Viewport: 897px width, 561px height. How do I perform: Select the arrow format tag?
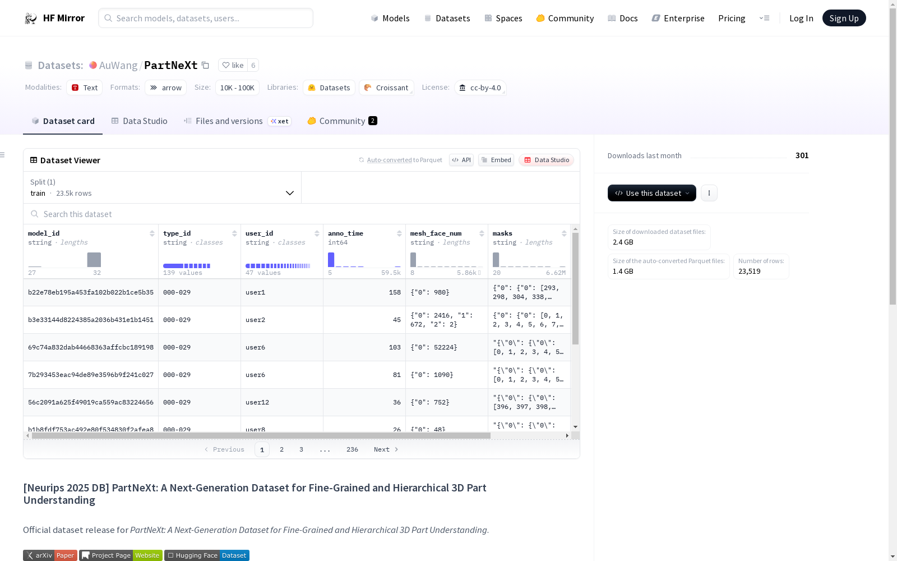pyautogui.click(x=165, y=88)
